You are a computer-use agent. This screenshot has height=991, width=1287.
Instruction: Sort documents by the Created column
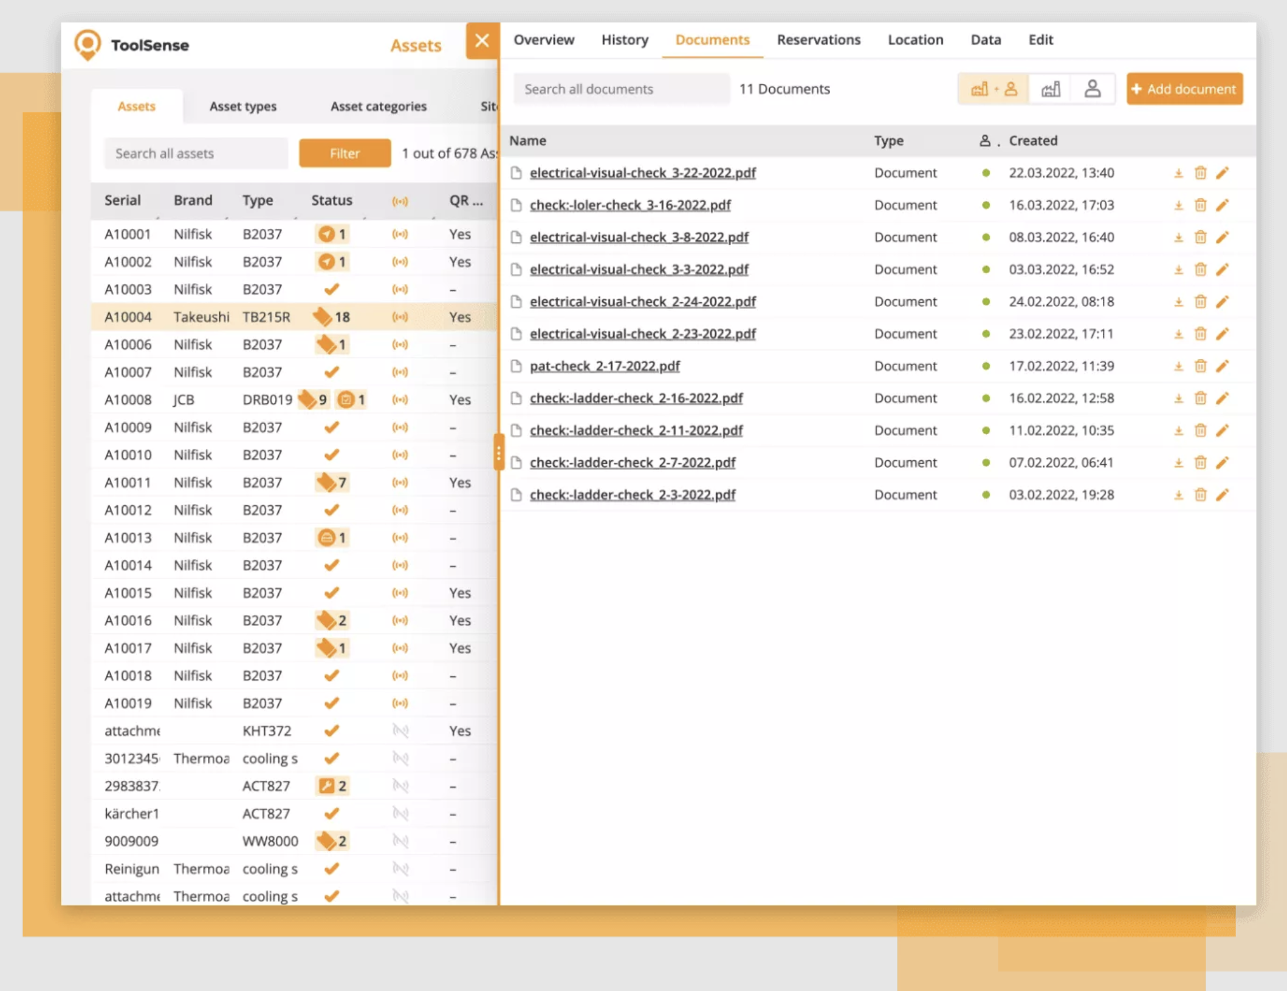[x=1033, y=140]
